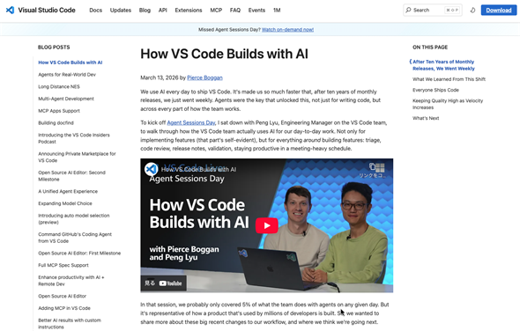Open Agents for Real-World Dev post
Screen dimensions: 520x331
click(x=67, y=75)
